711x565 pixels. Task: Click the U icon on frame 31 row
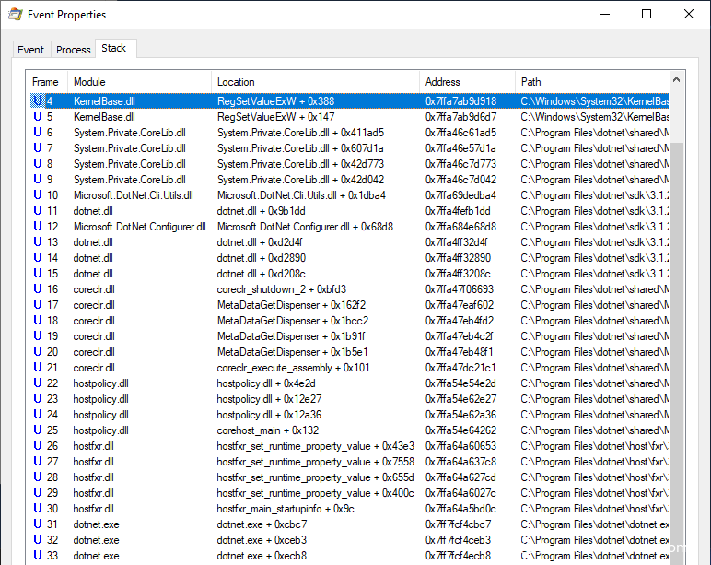pyautogui.click(x=37, y=524)
